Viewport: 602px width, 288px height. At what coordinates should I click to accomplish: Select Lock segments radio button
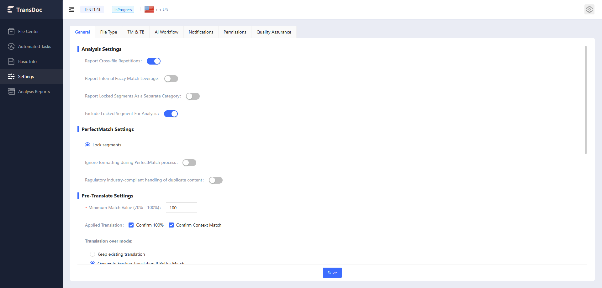click(87, 145)
